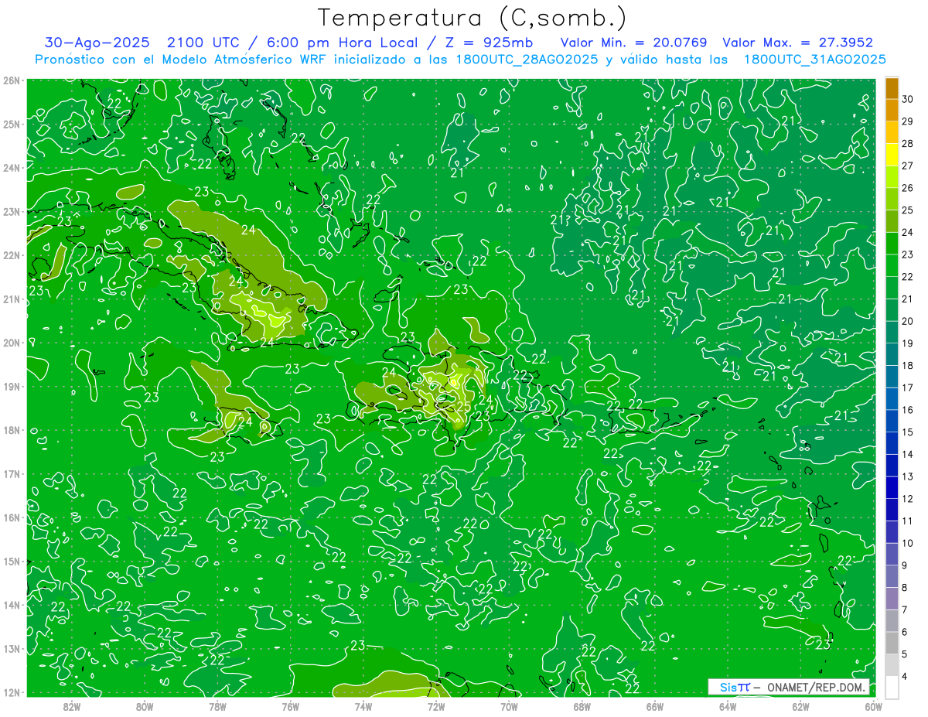Click the '72W' longitude label

(x=436, y=706)
